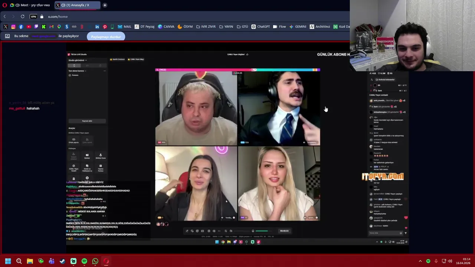Screen dimensions: 475x267
Task: Select the Anasayfa / X tab
Action: point(77,5)
